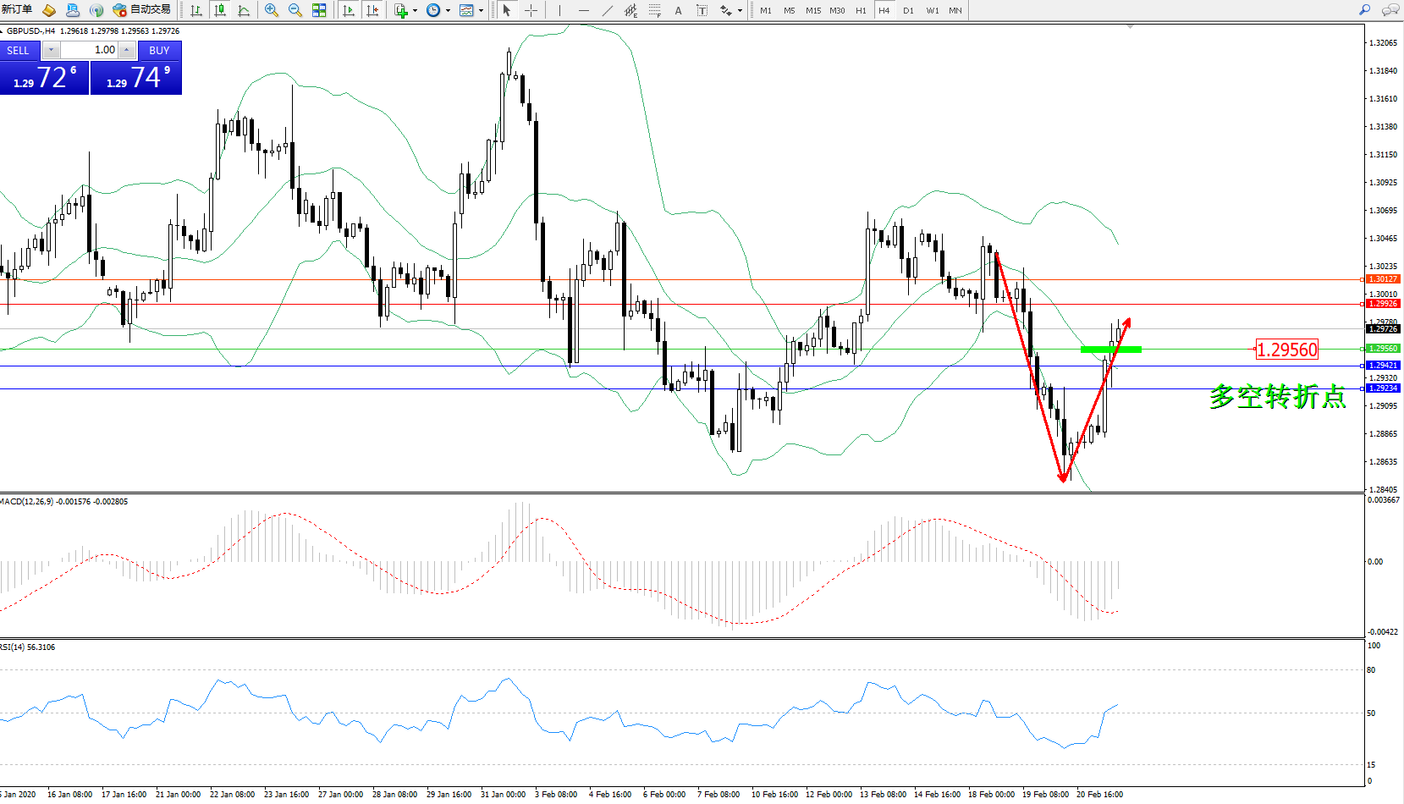
Task: Select the trendline drawing tool
Action: [608, 10]
